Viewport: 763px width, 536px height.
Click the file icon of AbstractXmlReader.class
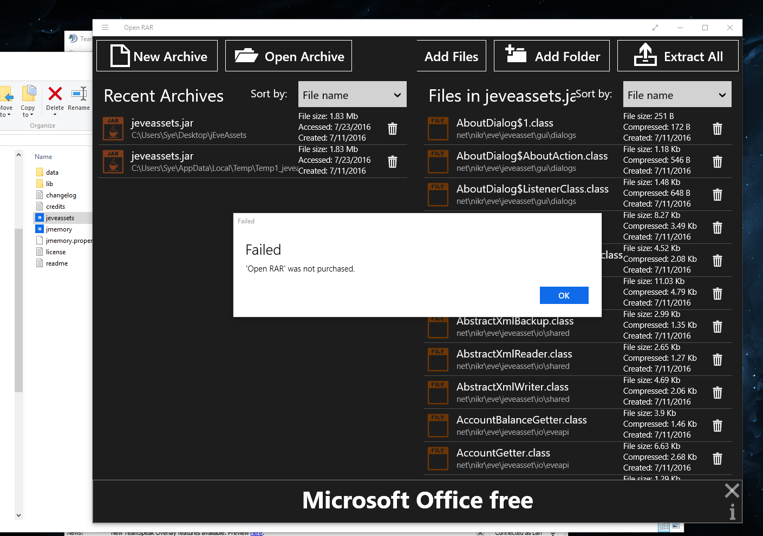(438, 359)
